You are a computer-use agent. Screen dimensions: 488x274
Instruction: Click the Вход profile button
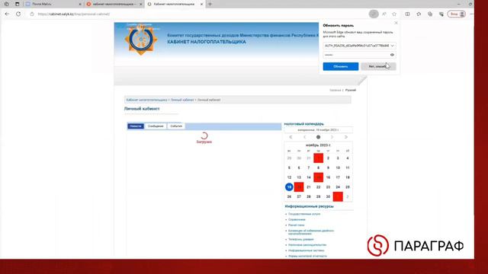coord(457,14)
